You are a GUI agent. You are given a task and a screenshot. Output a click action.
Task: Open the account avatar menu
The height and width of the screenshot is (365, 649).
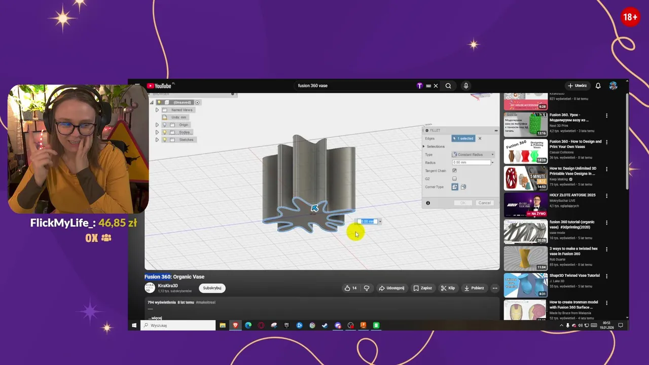pyautogui.click(x=613, y=86)
